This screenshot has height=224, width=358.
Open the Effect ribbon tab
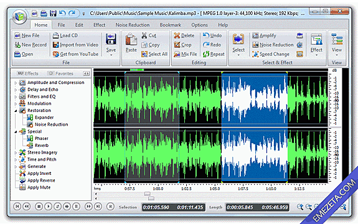(100, 25)
